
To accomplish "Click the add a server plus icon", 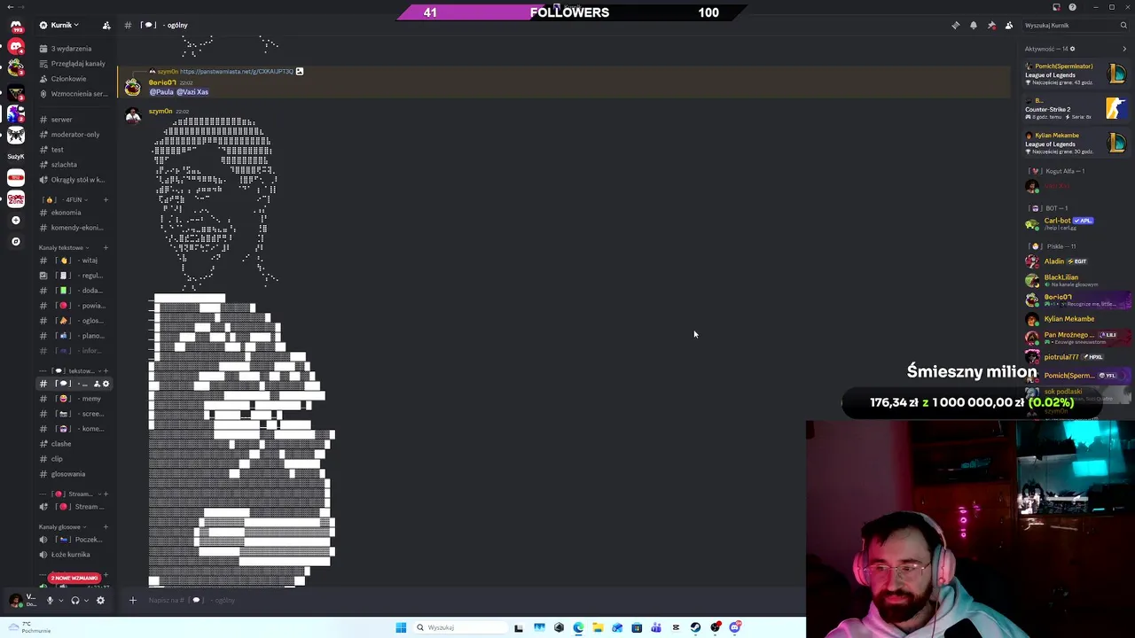I will pos(16,220).
